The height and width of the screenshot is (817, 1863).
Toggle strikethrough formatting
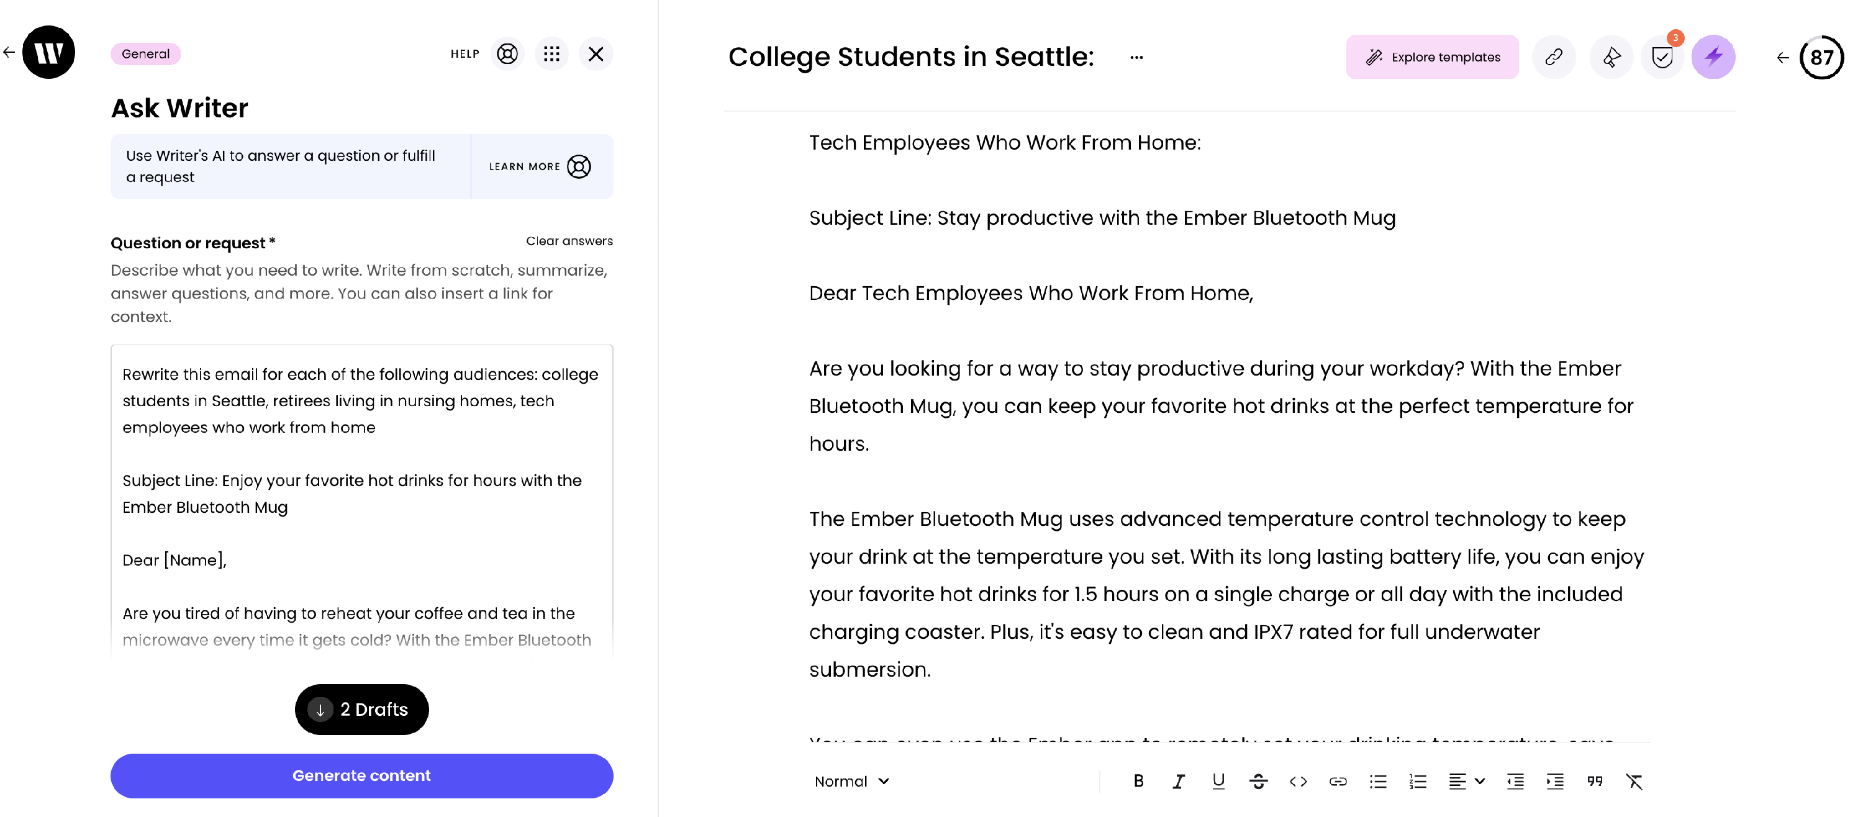coord(1258,781)
